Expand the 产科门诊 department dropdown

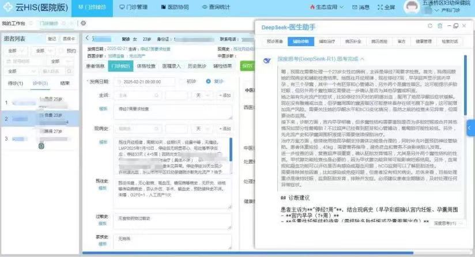tap(447, 10)
